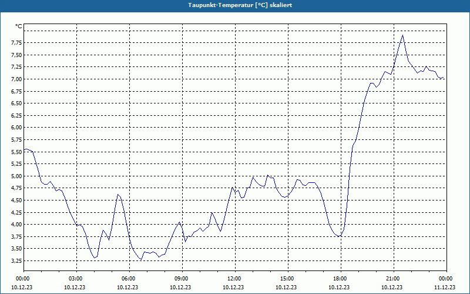Screen dimensions: 470x294
Task: Click the 03:00 time label
Action: pos(77,279)
